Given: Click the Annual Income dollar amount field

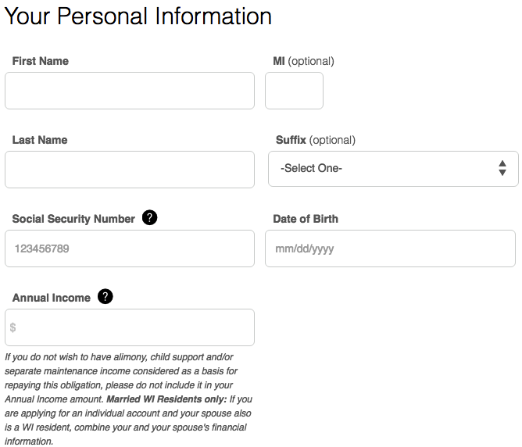Looking at the screenshot, I should [130, 327].
